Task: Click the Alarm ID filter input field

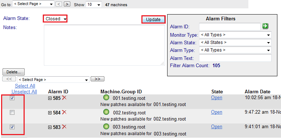Action: (230, 27)
